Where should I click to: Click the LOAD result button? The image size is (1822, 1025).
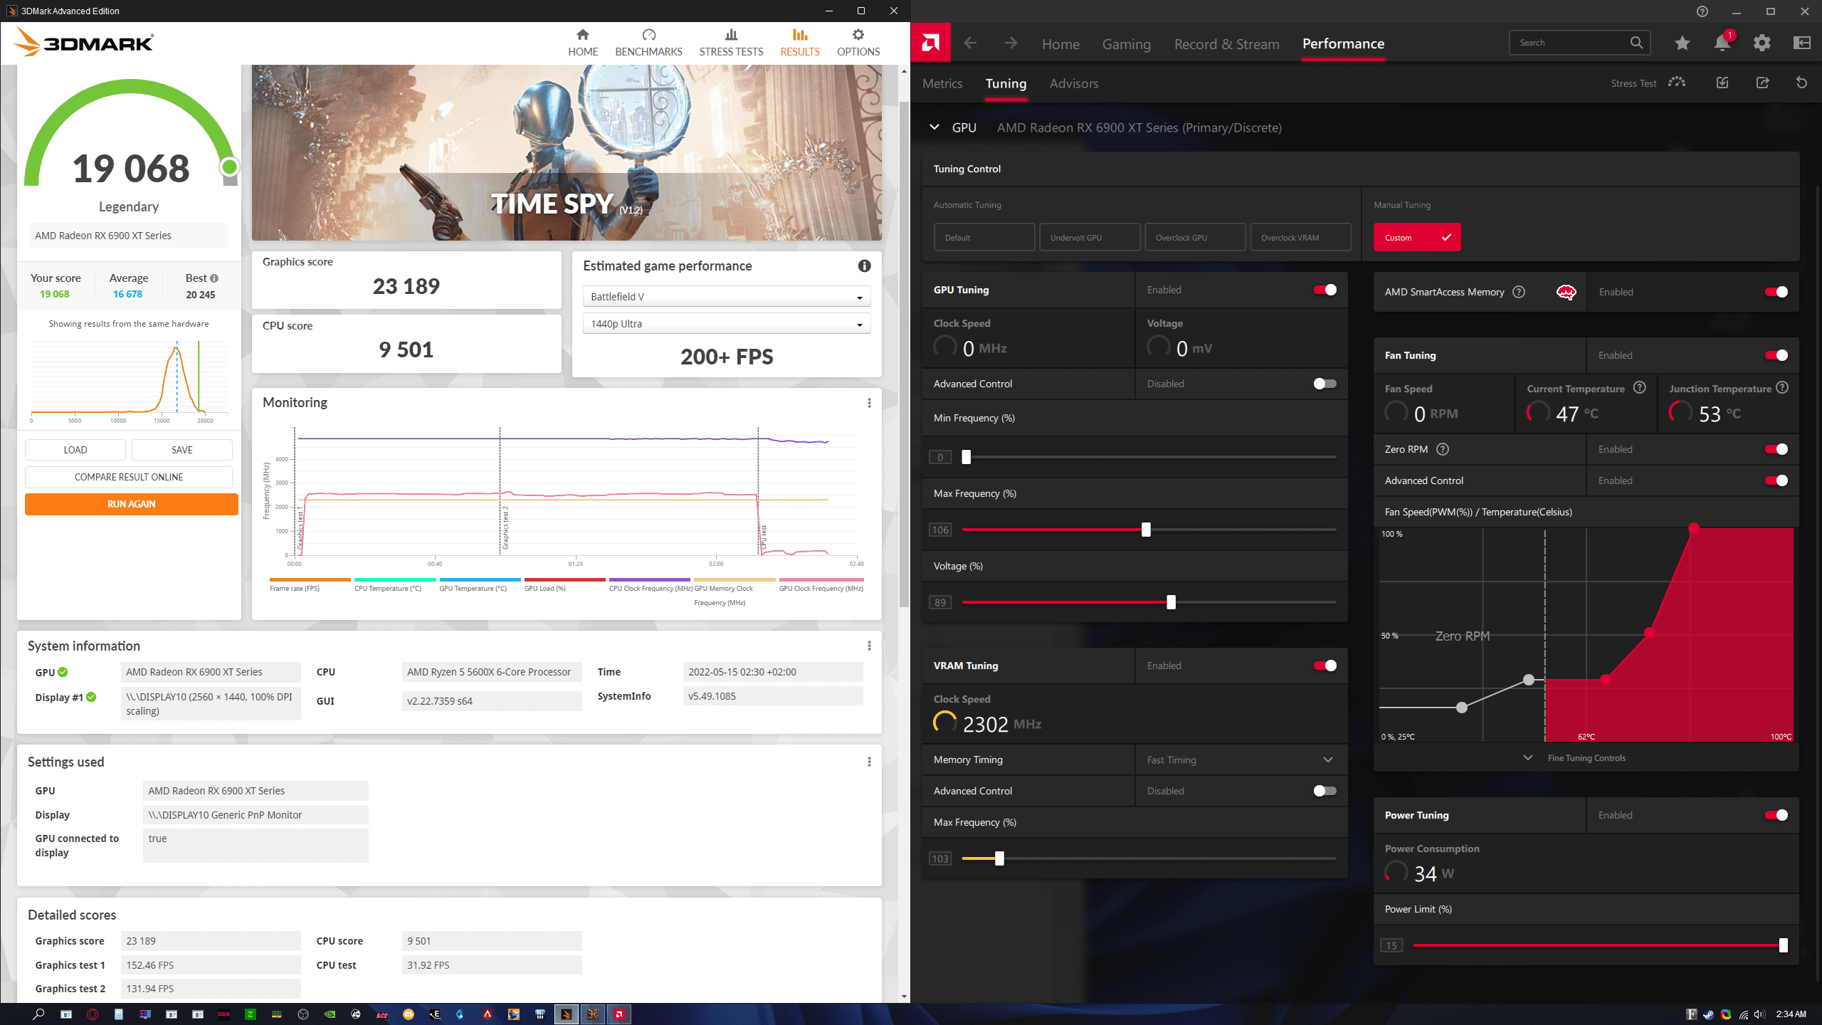point(75,450)
